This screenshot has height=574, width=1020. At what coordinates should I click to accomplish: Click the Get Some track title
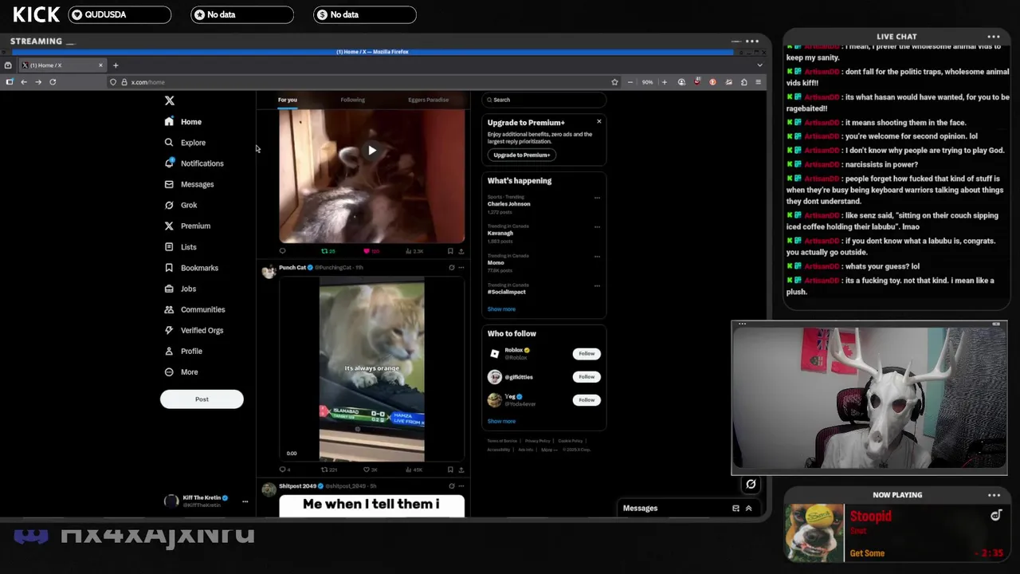pyautogui.click(x=867, y=553)
